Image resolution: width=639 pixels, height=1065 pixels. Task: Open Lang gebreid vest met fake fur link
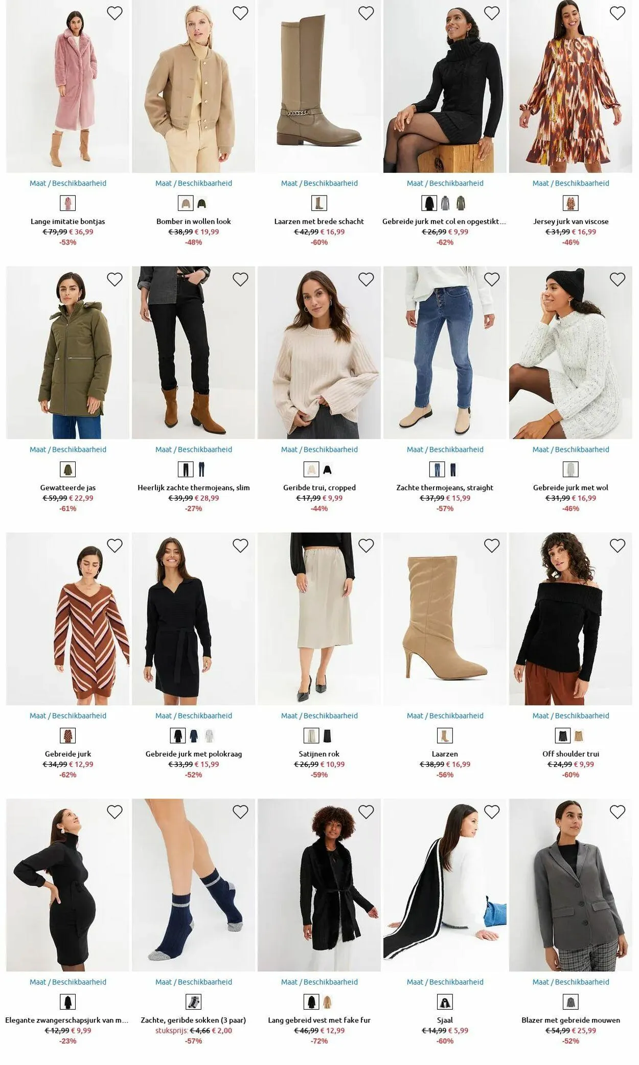[x=319, y=1020]
